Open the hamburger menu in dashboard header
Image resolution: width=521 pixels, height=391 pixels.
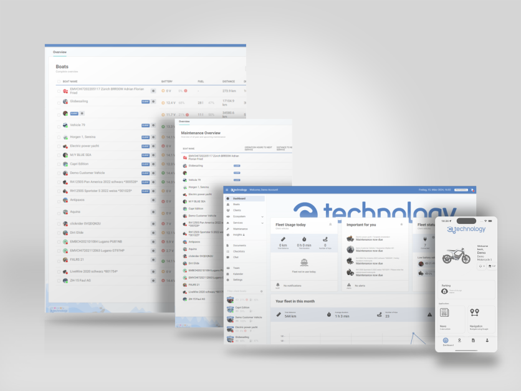click(227, 190)
